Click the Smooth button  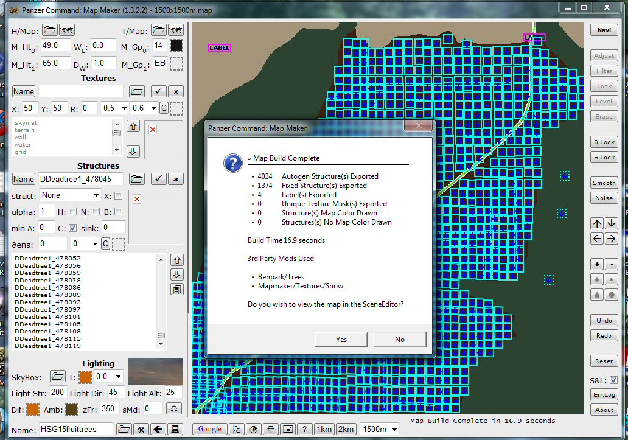coord(604,183)
